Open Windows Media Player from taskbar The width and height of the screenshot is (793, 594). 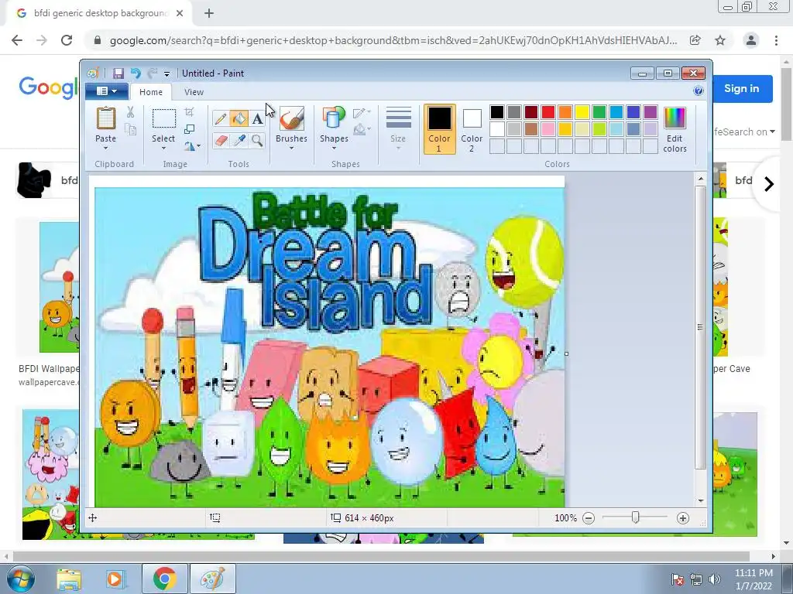(x=115, y=579)
